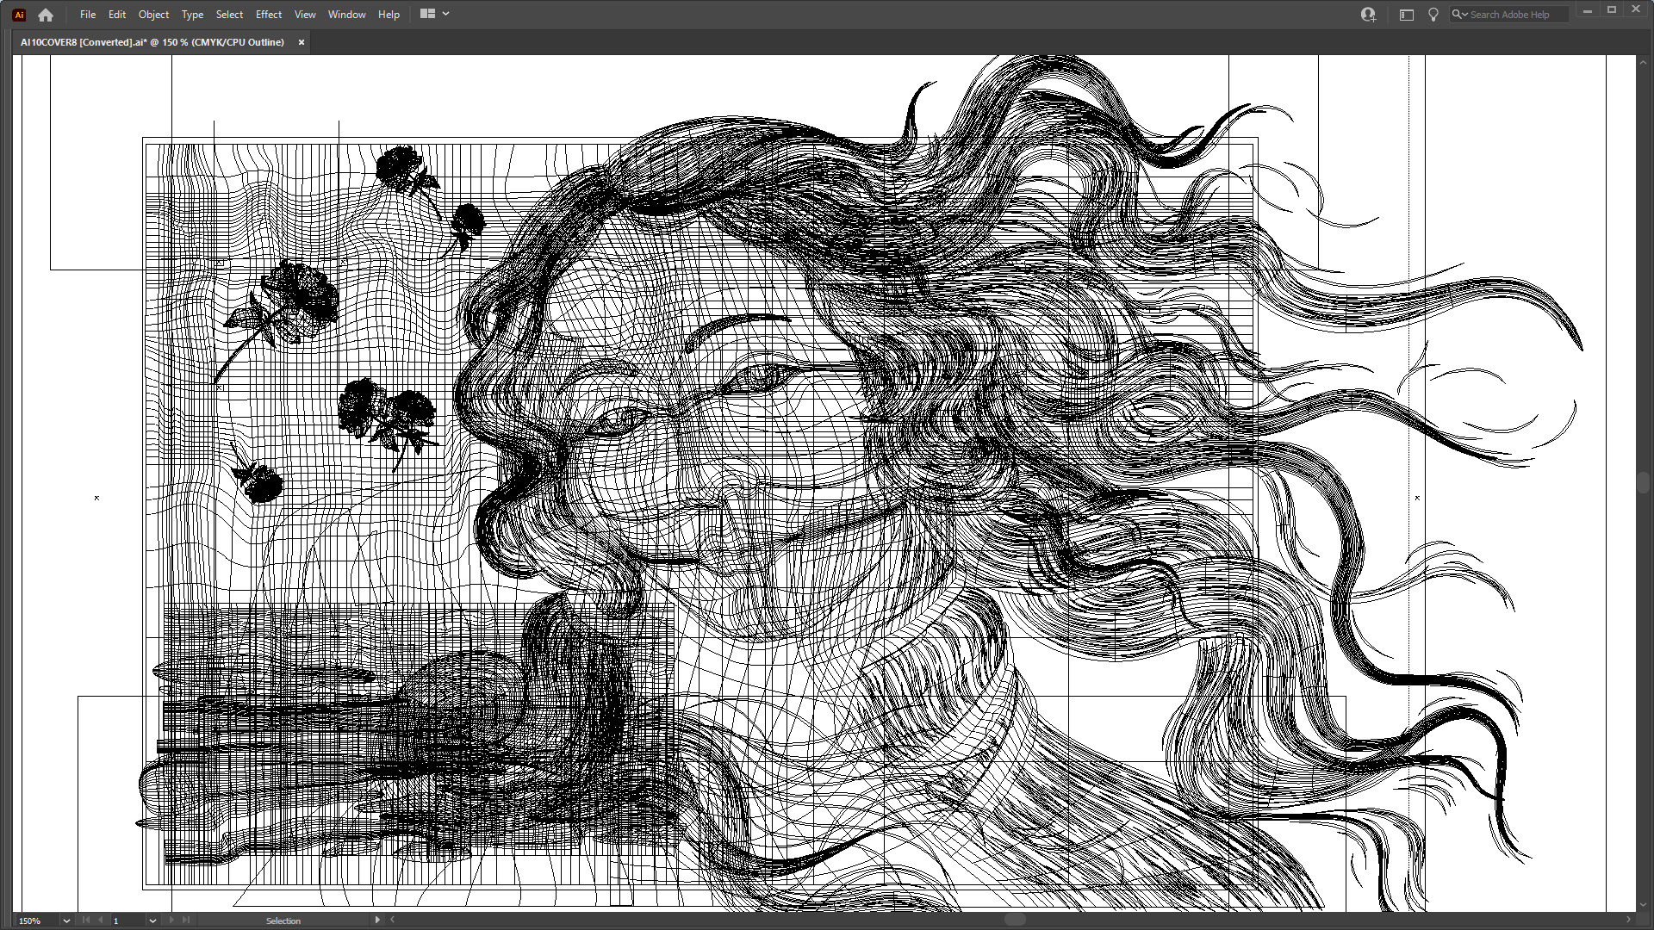Close the Illustrator window
1654x930 pixels.
click(1636, 10)
